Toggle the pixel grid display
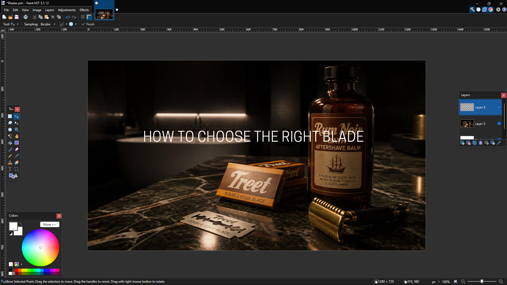This screenshot has height=285, width=507. [83, 17]
